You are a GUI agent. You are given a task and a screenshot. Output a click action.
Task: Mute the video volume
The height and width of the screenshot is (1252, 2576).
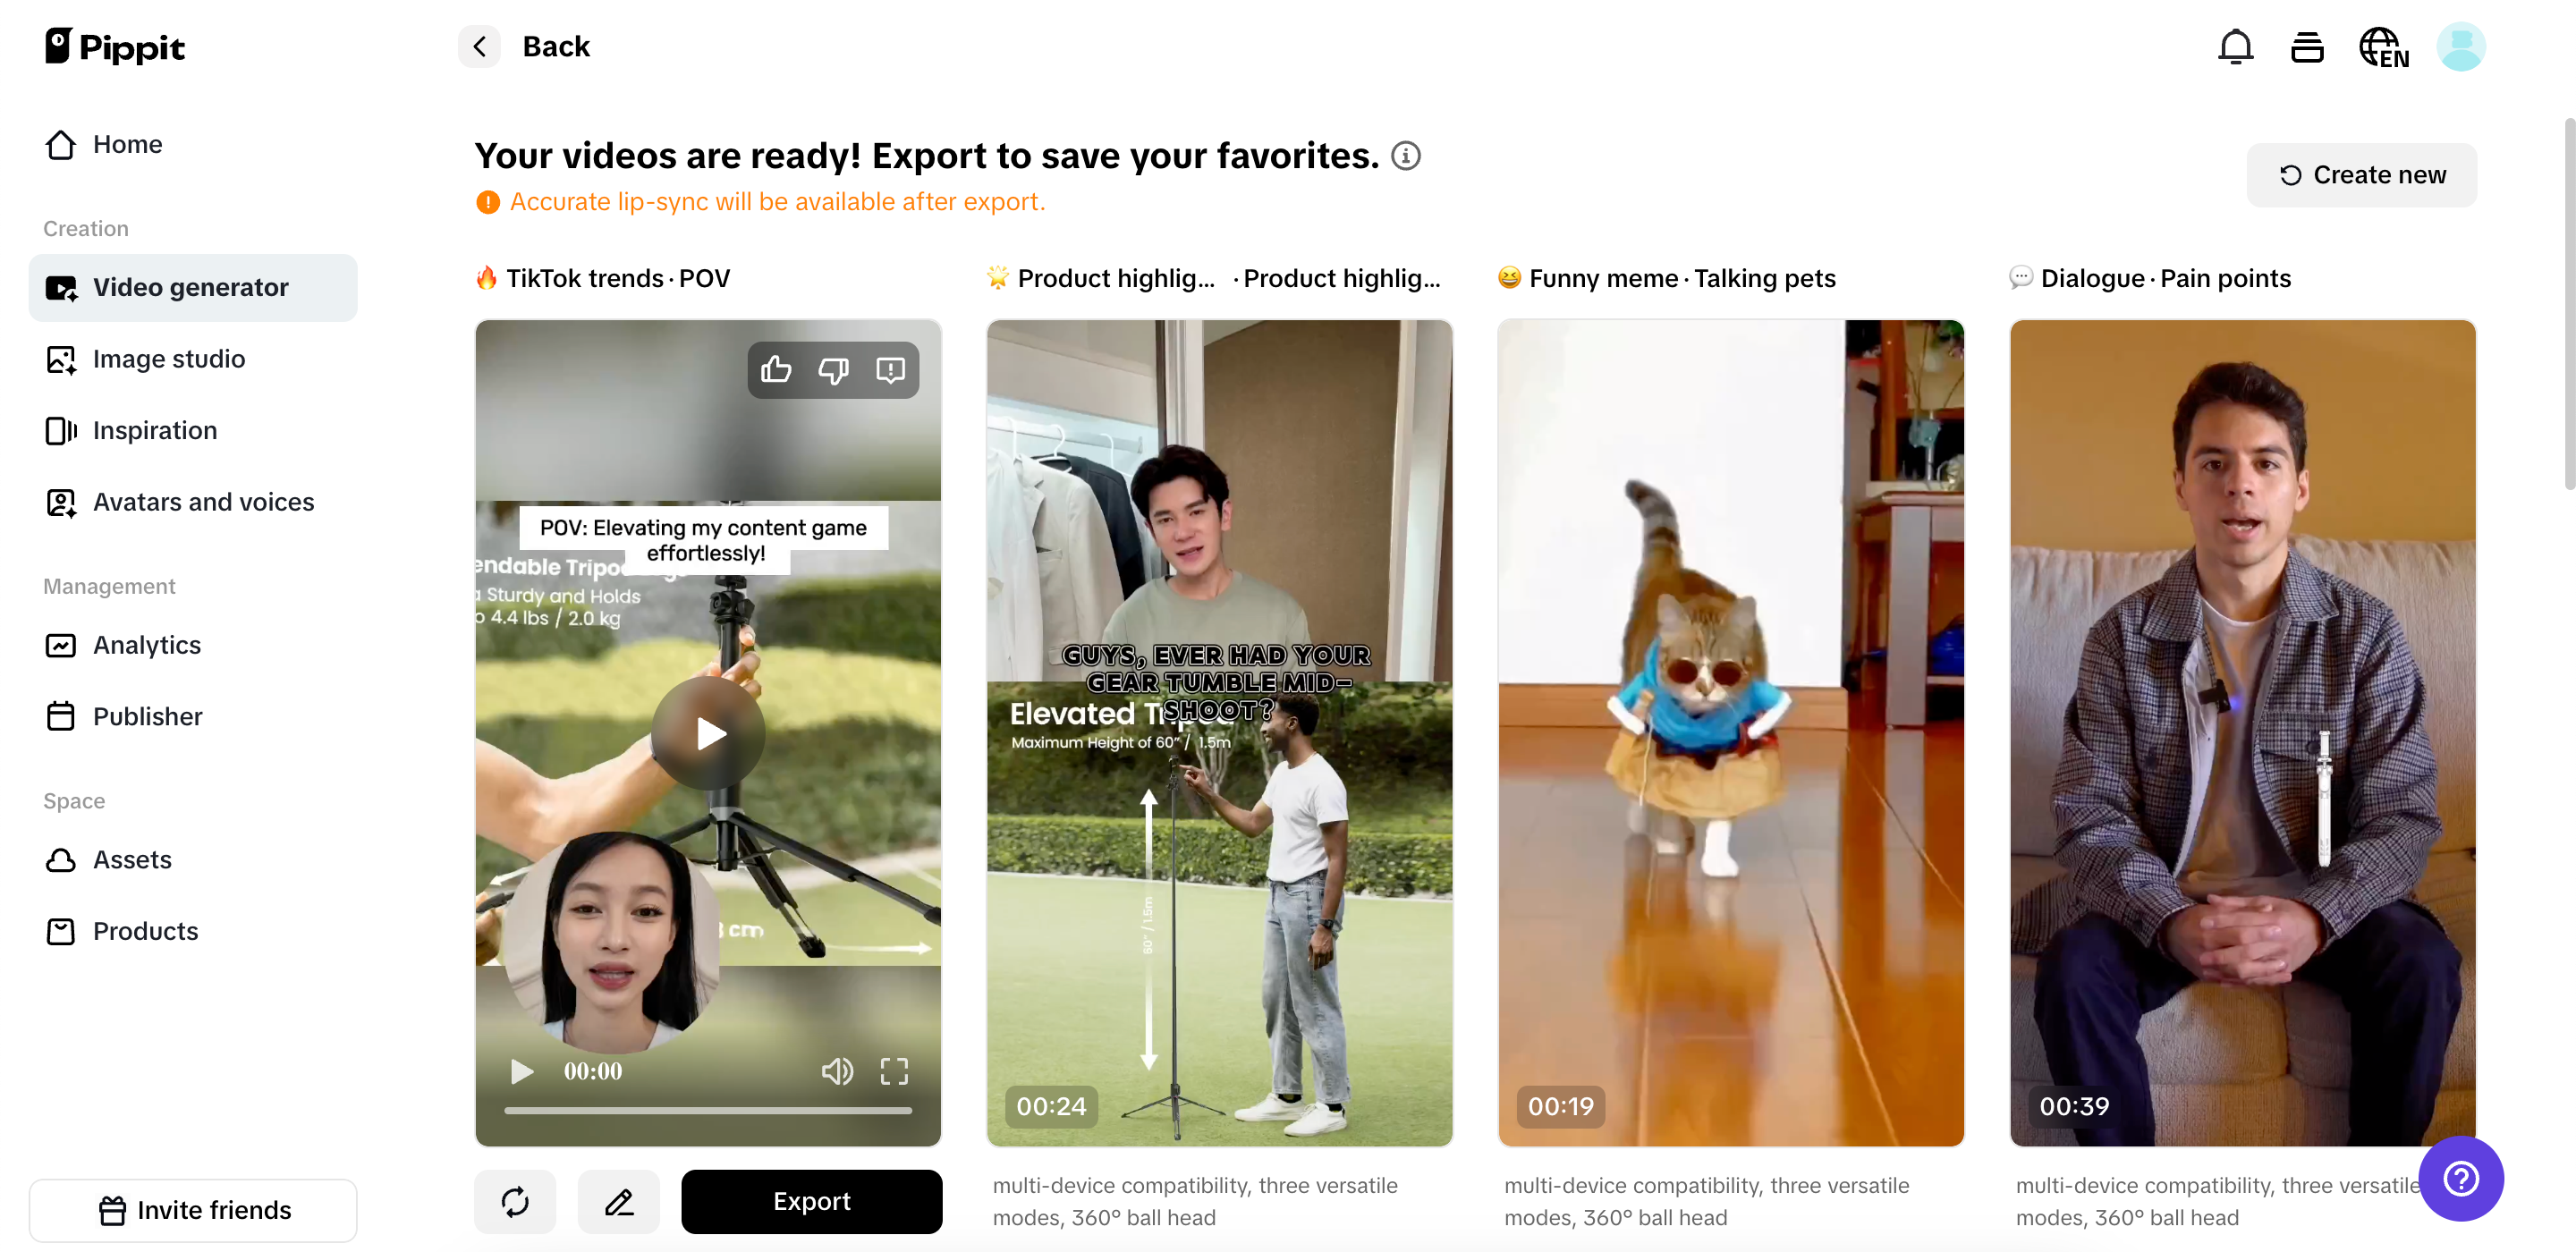[x=837, y=1071]
